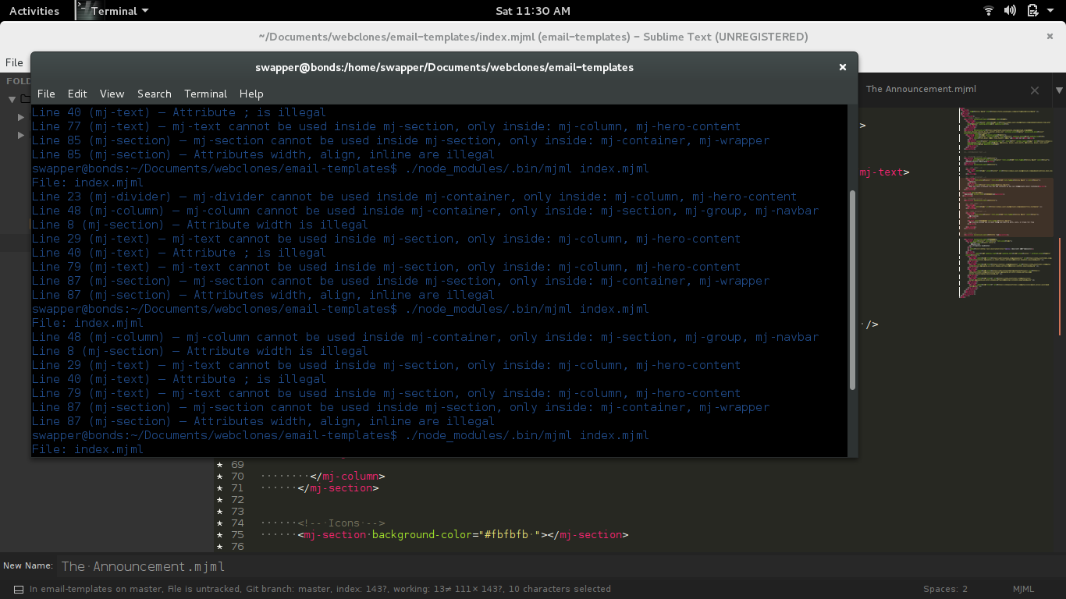Viewport: 1066px width, 599px height.
Task: Click the battery icon in top bar
Action: [x=1032, y=10]
